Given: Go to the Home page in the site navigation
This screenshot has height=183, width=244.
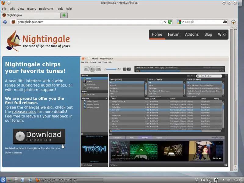Looking at the screenshot, I should coord(157,34).
